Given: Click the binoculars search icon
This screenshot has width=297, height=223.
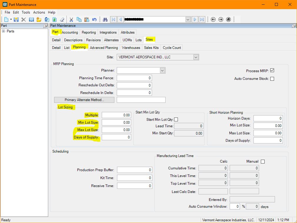Looking at the screenshot, I should pyautogui.click(x=105, y=19).
